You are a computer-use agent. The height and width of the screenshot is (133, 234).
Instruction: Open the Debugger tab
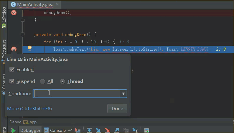tap(30, 130)
